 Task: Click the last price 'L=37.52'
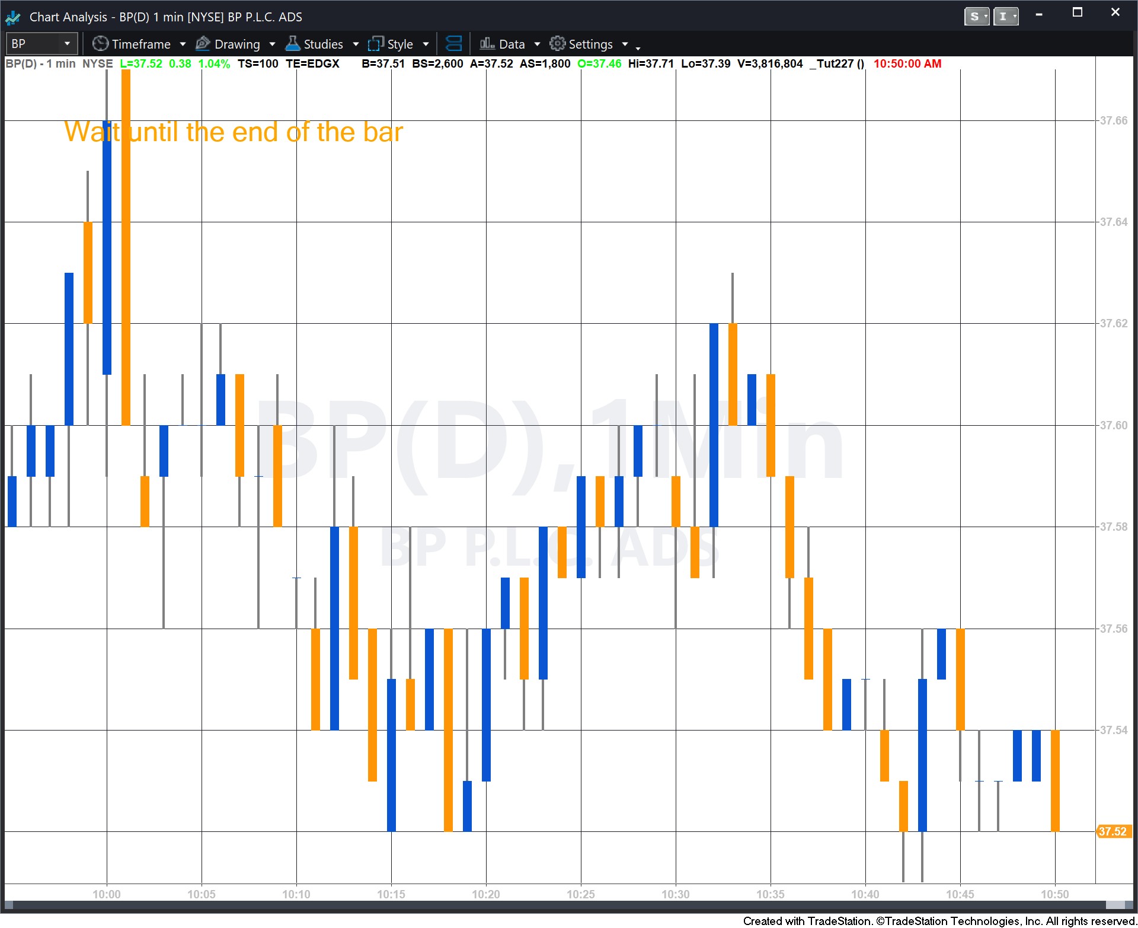(141, 64)
